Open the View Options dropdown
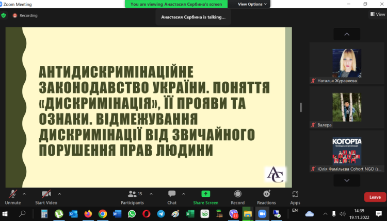Screen dimensions: 387x221 pos(253,4)
